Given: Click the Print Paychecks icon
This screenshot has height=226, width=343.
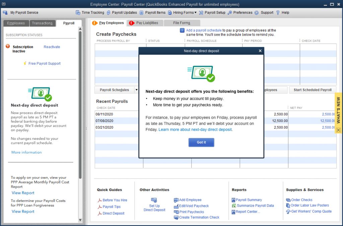Looking at the screenshot, I should click(176, 212).
